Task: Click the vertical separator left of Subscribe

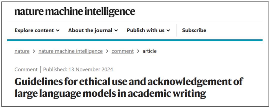Action: coord(176,30)
